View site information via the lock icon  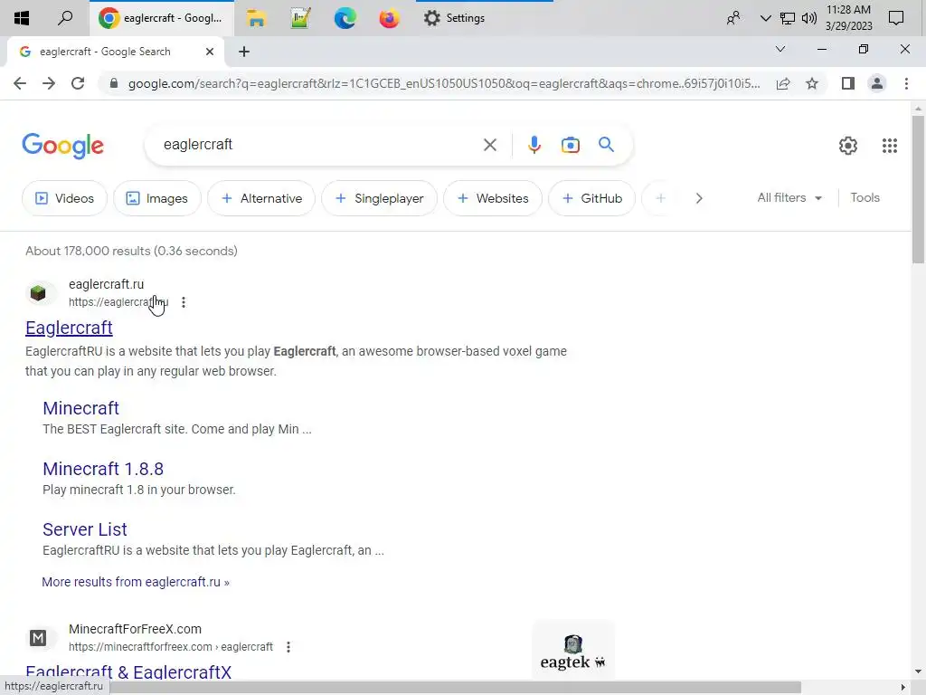[114, 83]
